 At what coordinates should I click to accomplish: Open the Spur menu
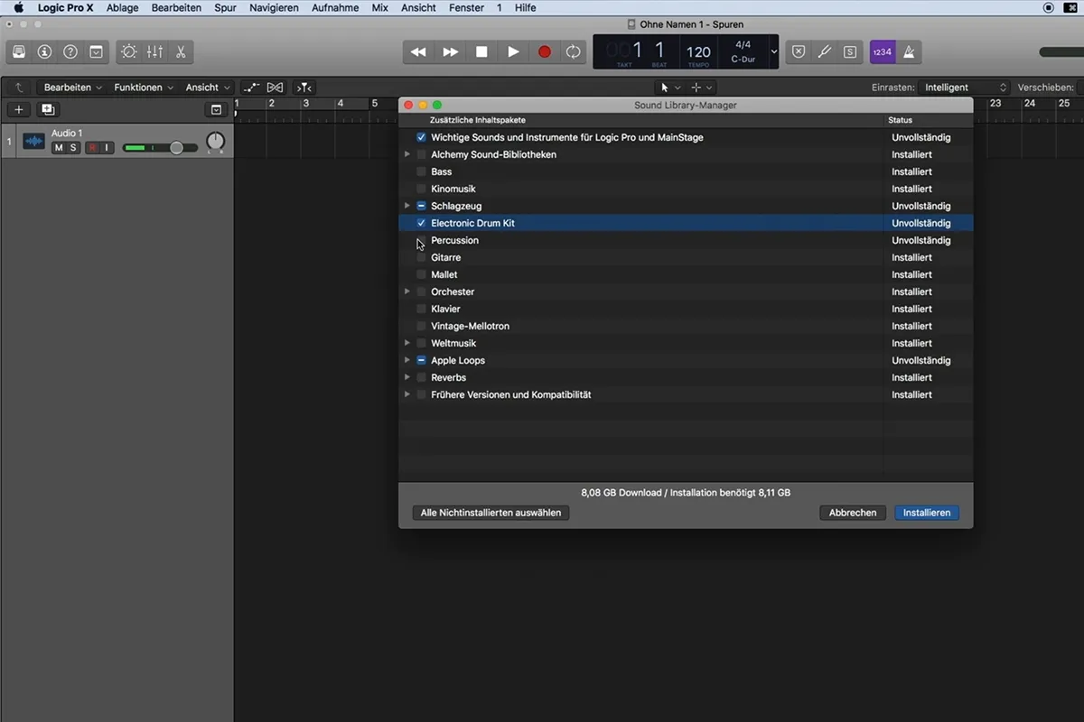226,7
